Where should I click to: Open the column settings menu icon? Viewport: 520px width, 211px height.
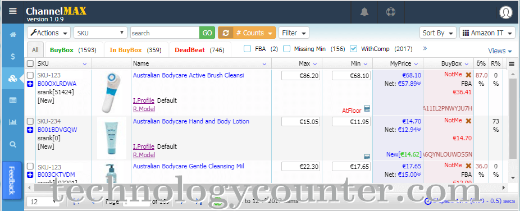pos(512,65)
